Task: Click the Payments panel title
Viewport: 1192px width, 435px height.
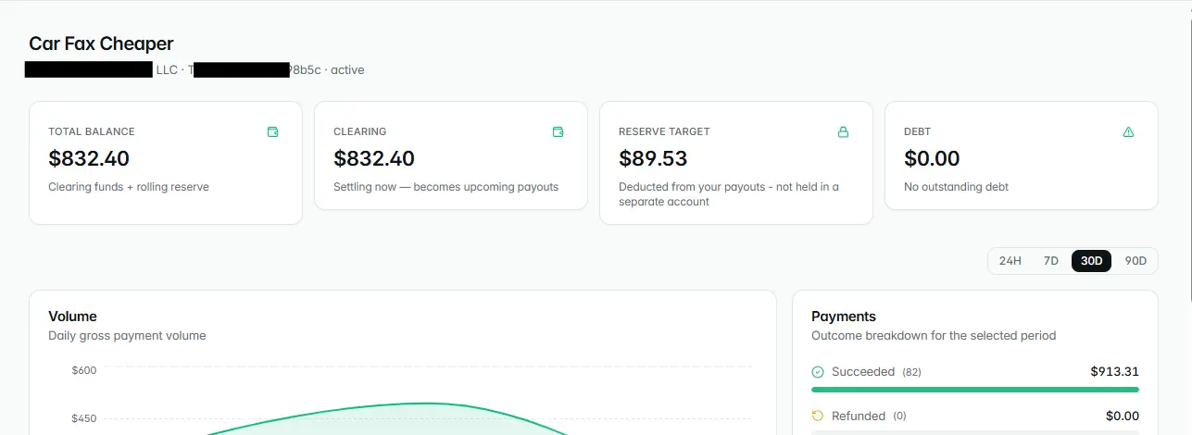Action: pyautogui.click(x=844, y=317)
